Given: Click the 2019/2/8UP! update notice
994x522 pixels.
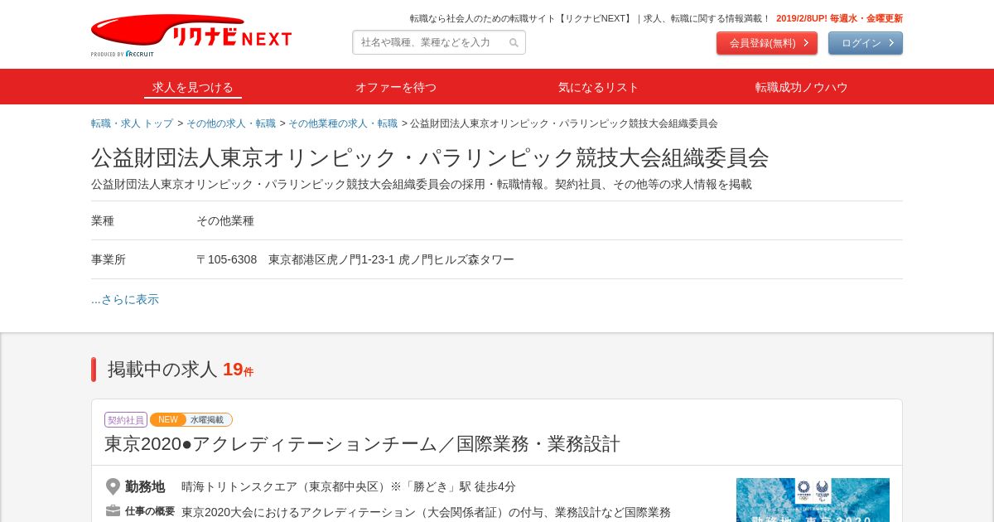Looking at the screenshot, I should coord(839,18).
